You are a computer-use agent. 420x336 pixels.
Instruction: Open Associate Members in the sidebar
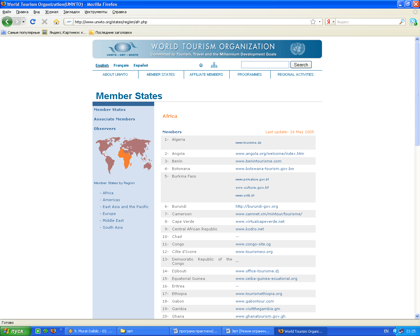(x=115, y=119)
